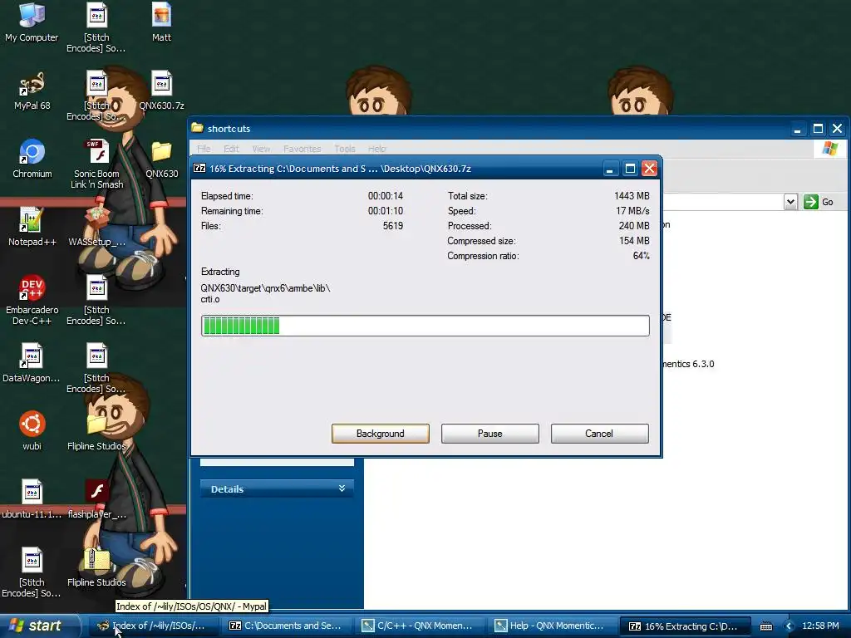Click the green extraction progress bar
The height and width of the screenshot is (638, 851).
[x=425, y=326]
